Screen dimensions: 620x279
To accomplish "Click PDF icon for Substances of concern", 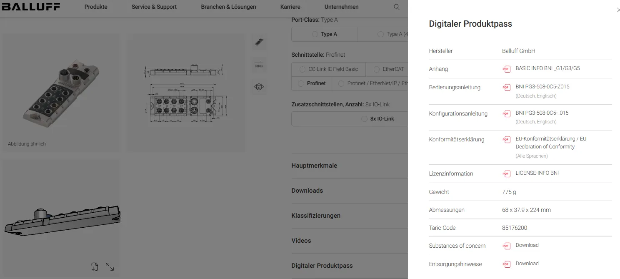I will tap(506, 246).
